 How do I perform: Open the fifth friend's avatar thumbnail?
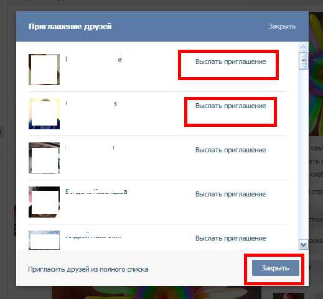pos(44,240)
